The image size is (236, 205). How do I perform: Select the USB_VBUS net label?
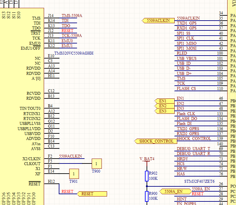point(187,58)
